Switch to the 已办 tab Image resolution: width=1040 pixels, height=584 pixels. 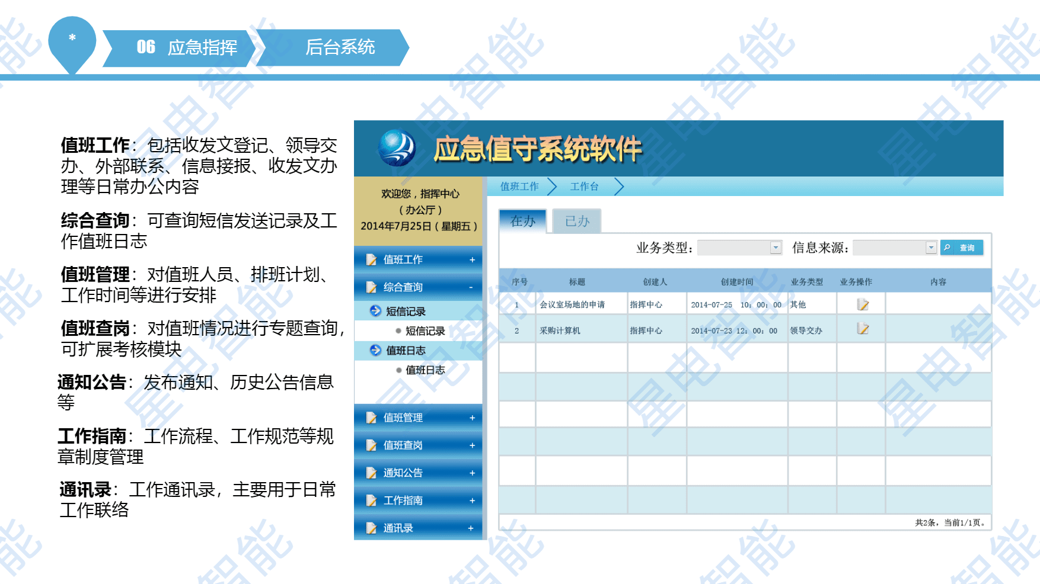point(577,221)
